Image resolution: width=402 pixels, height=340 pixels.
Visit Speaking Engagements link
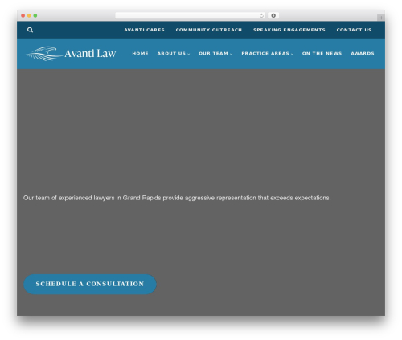(289, 30)
